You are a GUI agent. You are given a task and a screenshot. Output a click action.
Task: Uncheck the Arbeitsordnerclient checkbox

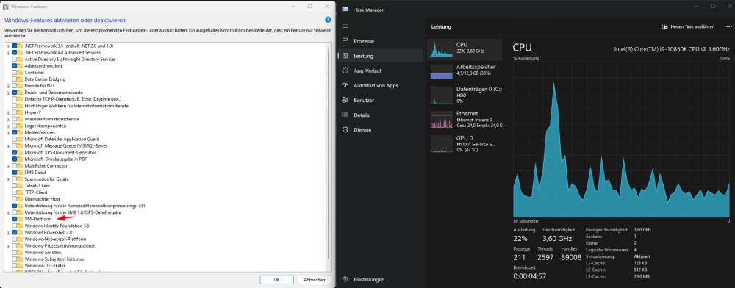(15, 66)
